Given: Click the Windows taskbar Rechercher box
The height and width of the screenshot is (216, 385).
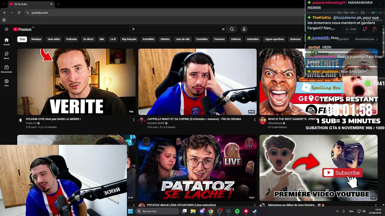Looking at the screenshot, I should pos(157,211).
